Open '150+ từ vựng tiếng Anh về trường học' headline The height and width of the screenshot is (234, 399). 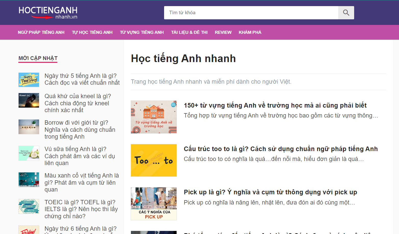[x=275, y=105]
